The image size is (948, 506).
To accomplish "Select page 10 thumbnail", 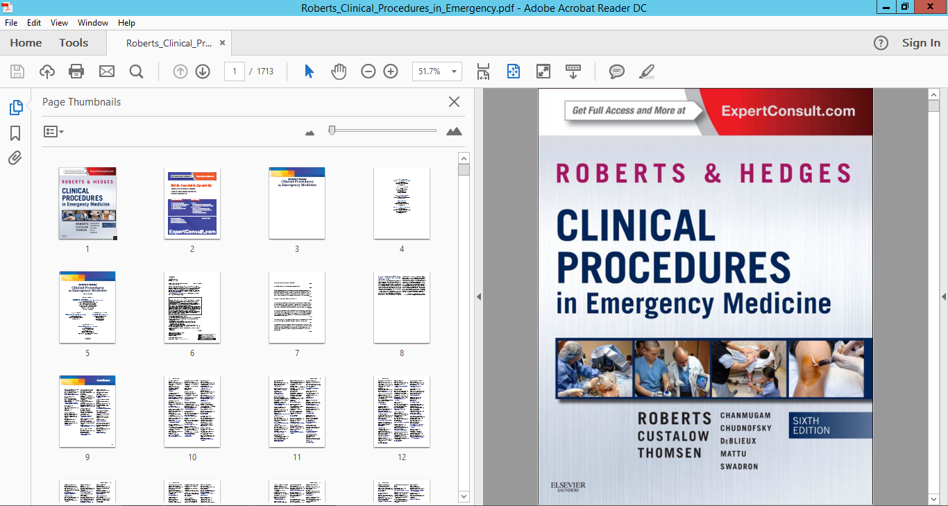I will click(x=192, y=411).
